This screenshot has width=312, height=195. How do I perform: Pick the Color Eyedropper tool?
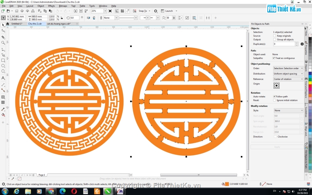point(3,109)
